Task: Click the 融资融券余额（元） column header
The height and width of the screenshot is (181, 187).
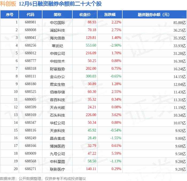Action: pos(154,14)
